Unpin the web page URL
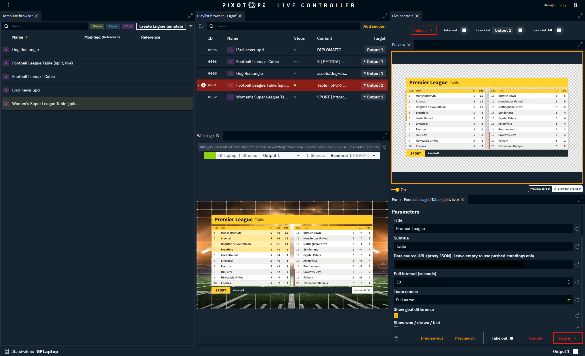This screenshot has width=585, height=356. point(384,147)
